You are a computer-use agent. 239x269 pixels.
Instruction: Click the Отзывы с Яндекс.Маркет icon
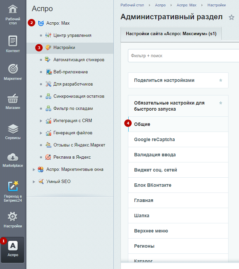pos(48,145)
